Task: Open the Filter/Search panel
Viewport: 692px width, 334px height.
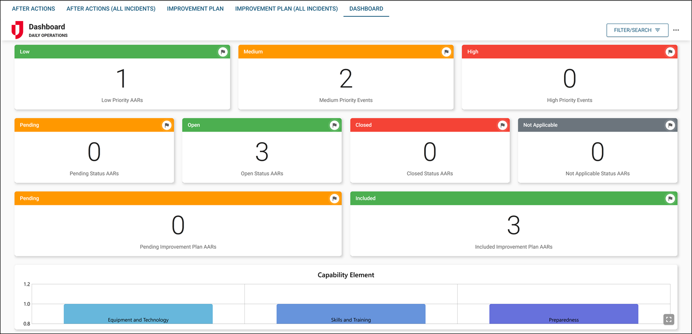Action: (x=637, y=30)
